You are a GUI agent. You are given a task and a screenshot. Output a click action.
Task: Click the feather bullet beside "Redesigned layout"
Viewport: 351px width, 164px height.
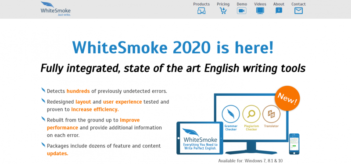(x=43, y=101)
